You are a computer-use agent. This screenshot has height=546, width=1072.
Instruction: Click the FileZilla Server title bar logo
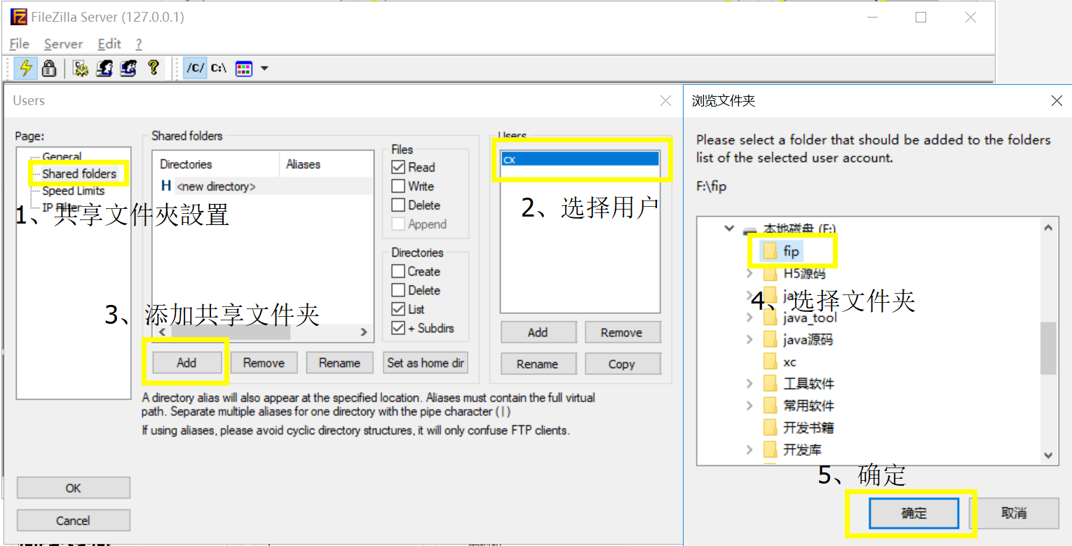tap(19, 17)
